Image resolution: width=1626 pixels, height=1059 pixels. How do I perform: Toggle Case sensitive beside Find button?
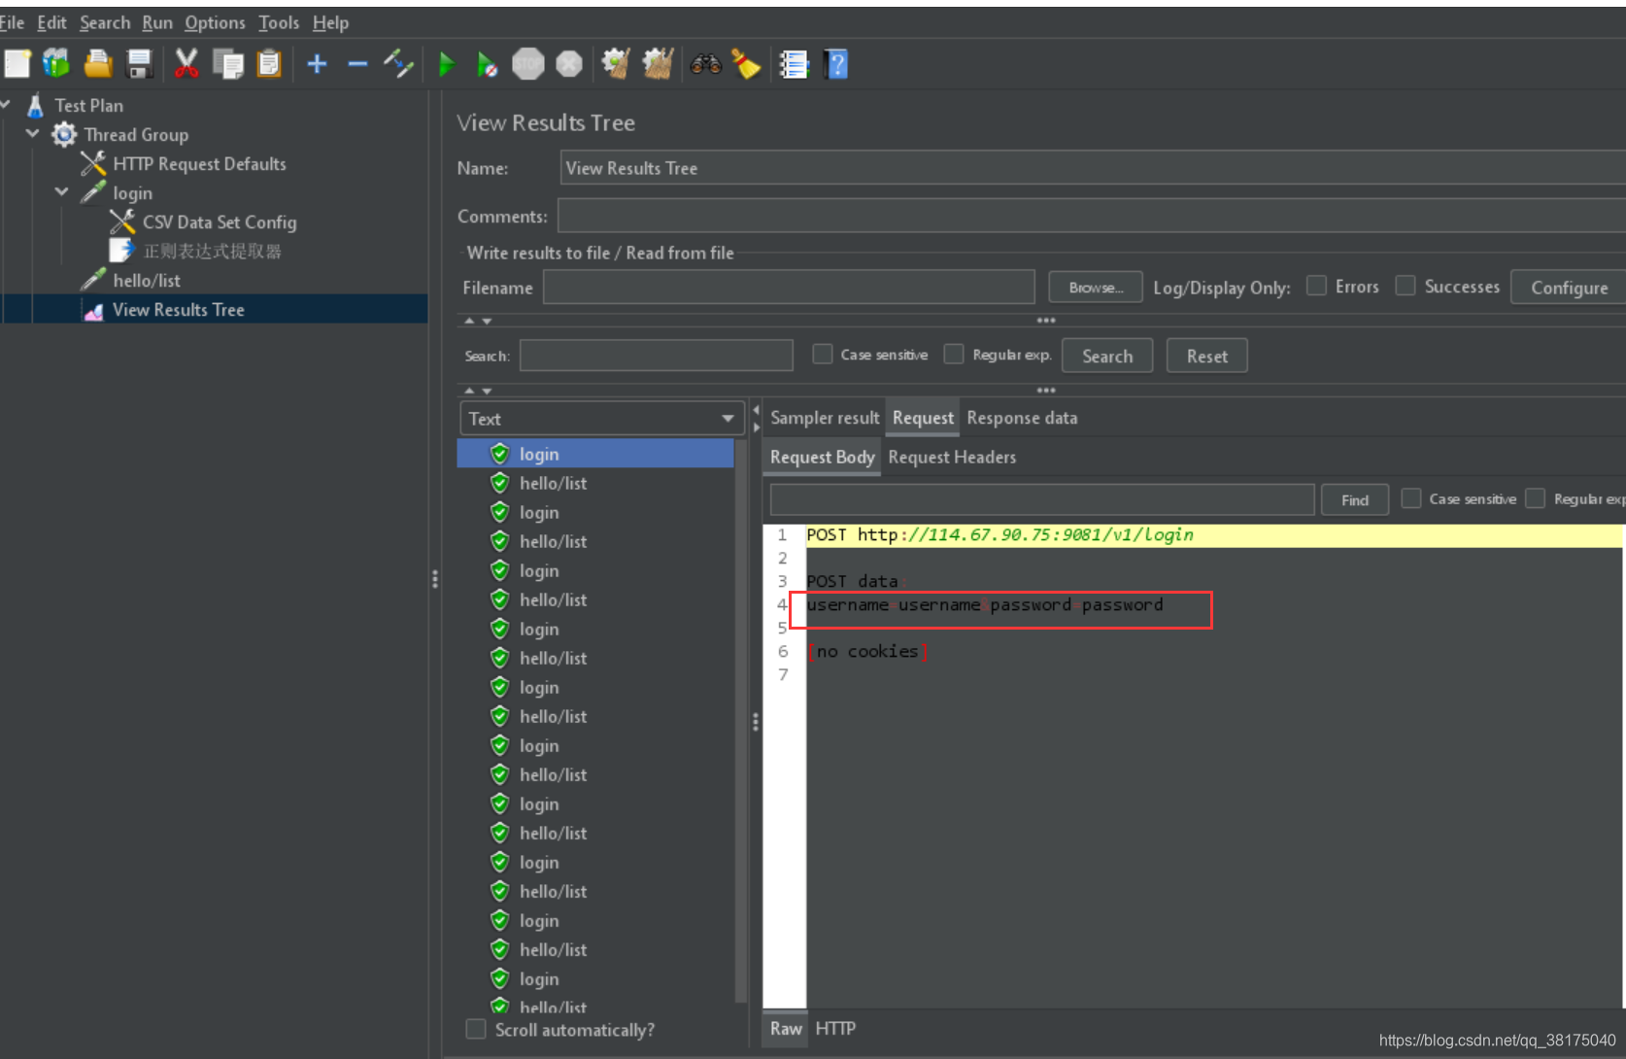[1411, 498]
